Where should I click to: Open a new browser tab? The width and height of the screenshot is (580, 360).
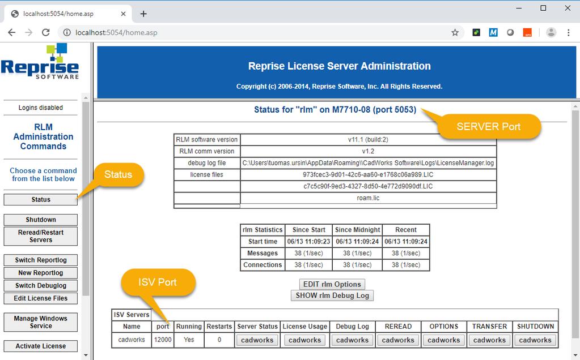tap(143, 14)
